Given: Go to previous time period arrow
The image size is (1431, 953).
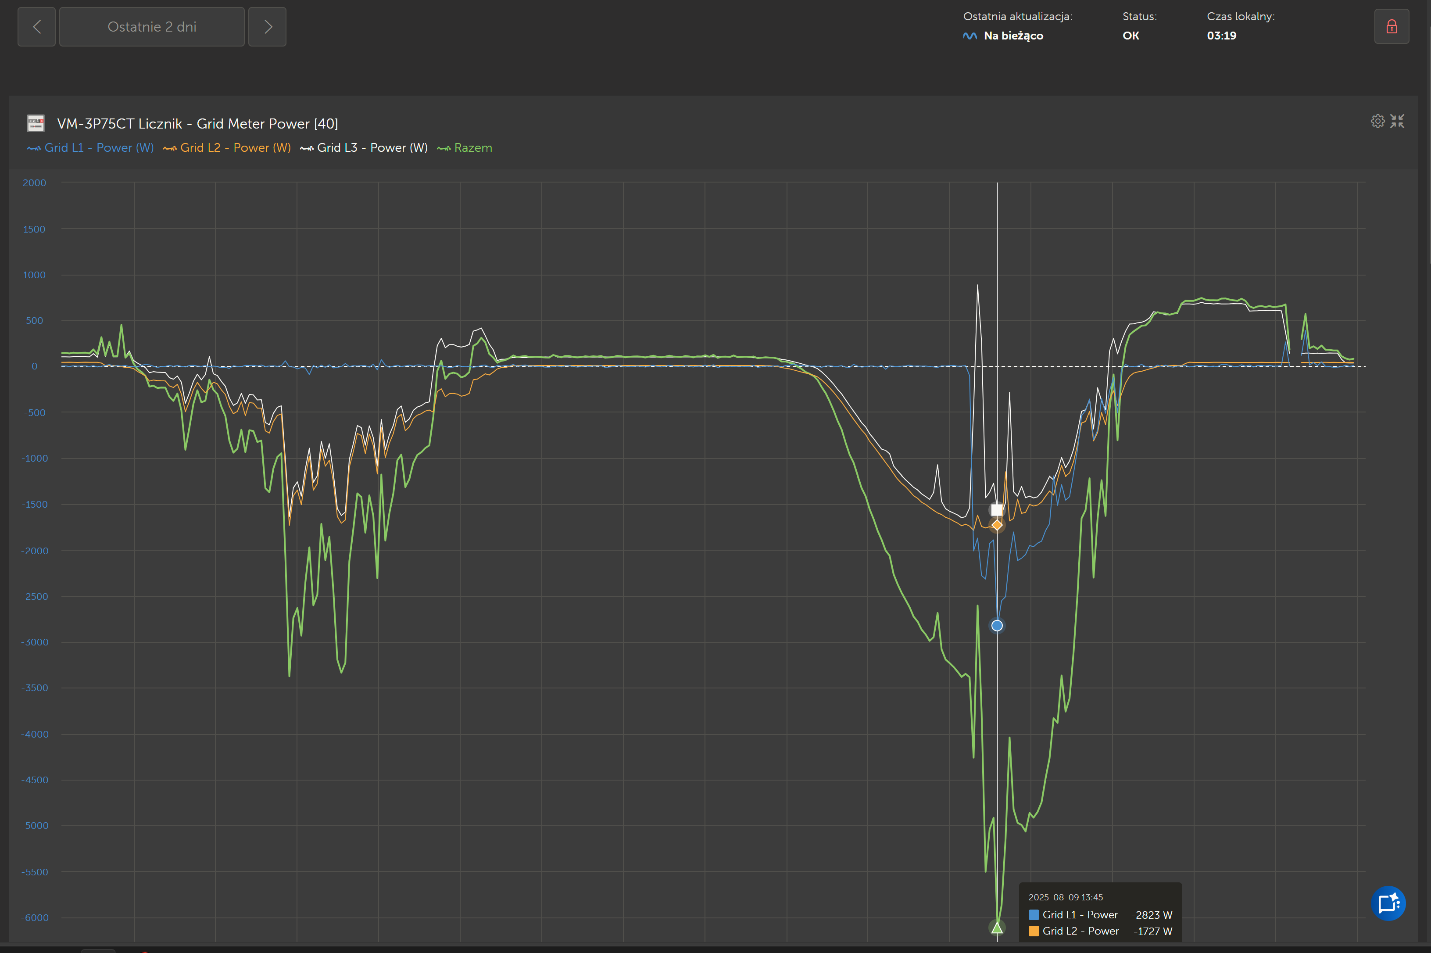Looking at the screenshot, I should [x=36, y=27].
